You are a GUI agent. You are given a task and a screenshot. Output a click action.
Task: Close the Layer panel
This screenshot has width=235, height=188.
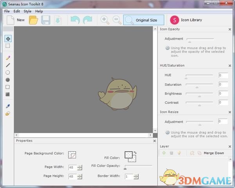pyautogui.click(x=230, y=146)
